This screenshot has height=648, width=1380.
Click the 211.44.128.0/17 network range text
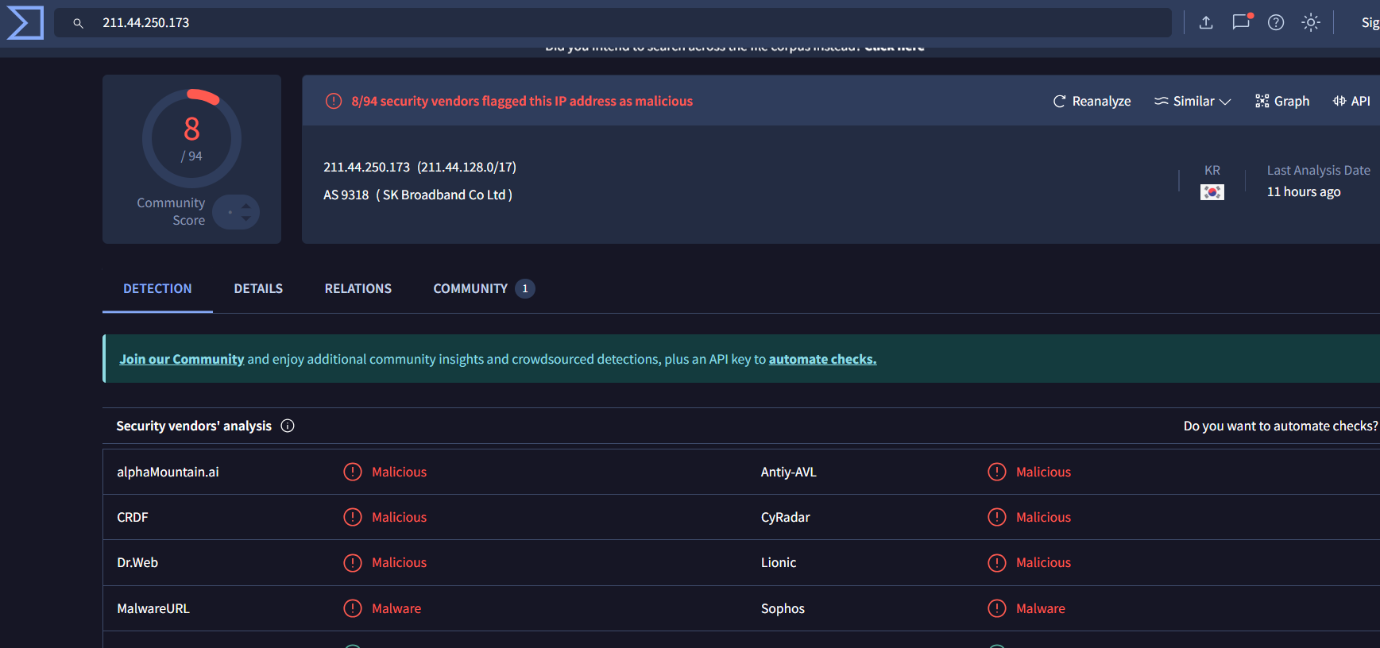click(467, 167)
